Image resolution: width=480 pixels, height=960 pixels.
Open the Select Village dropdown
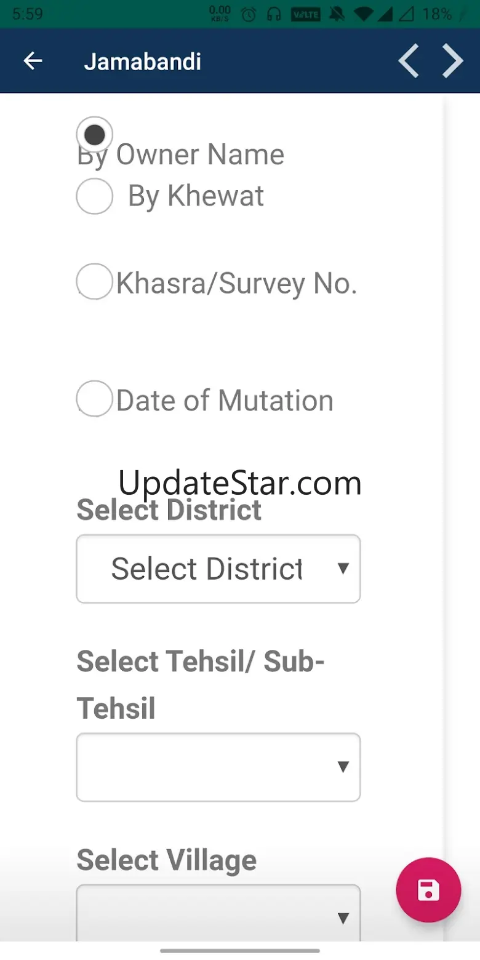coord(218,913)
